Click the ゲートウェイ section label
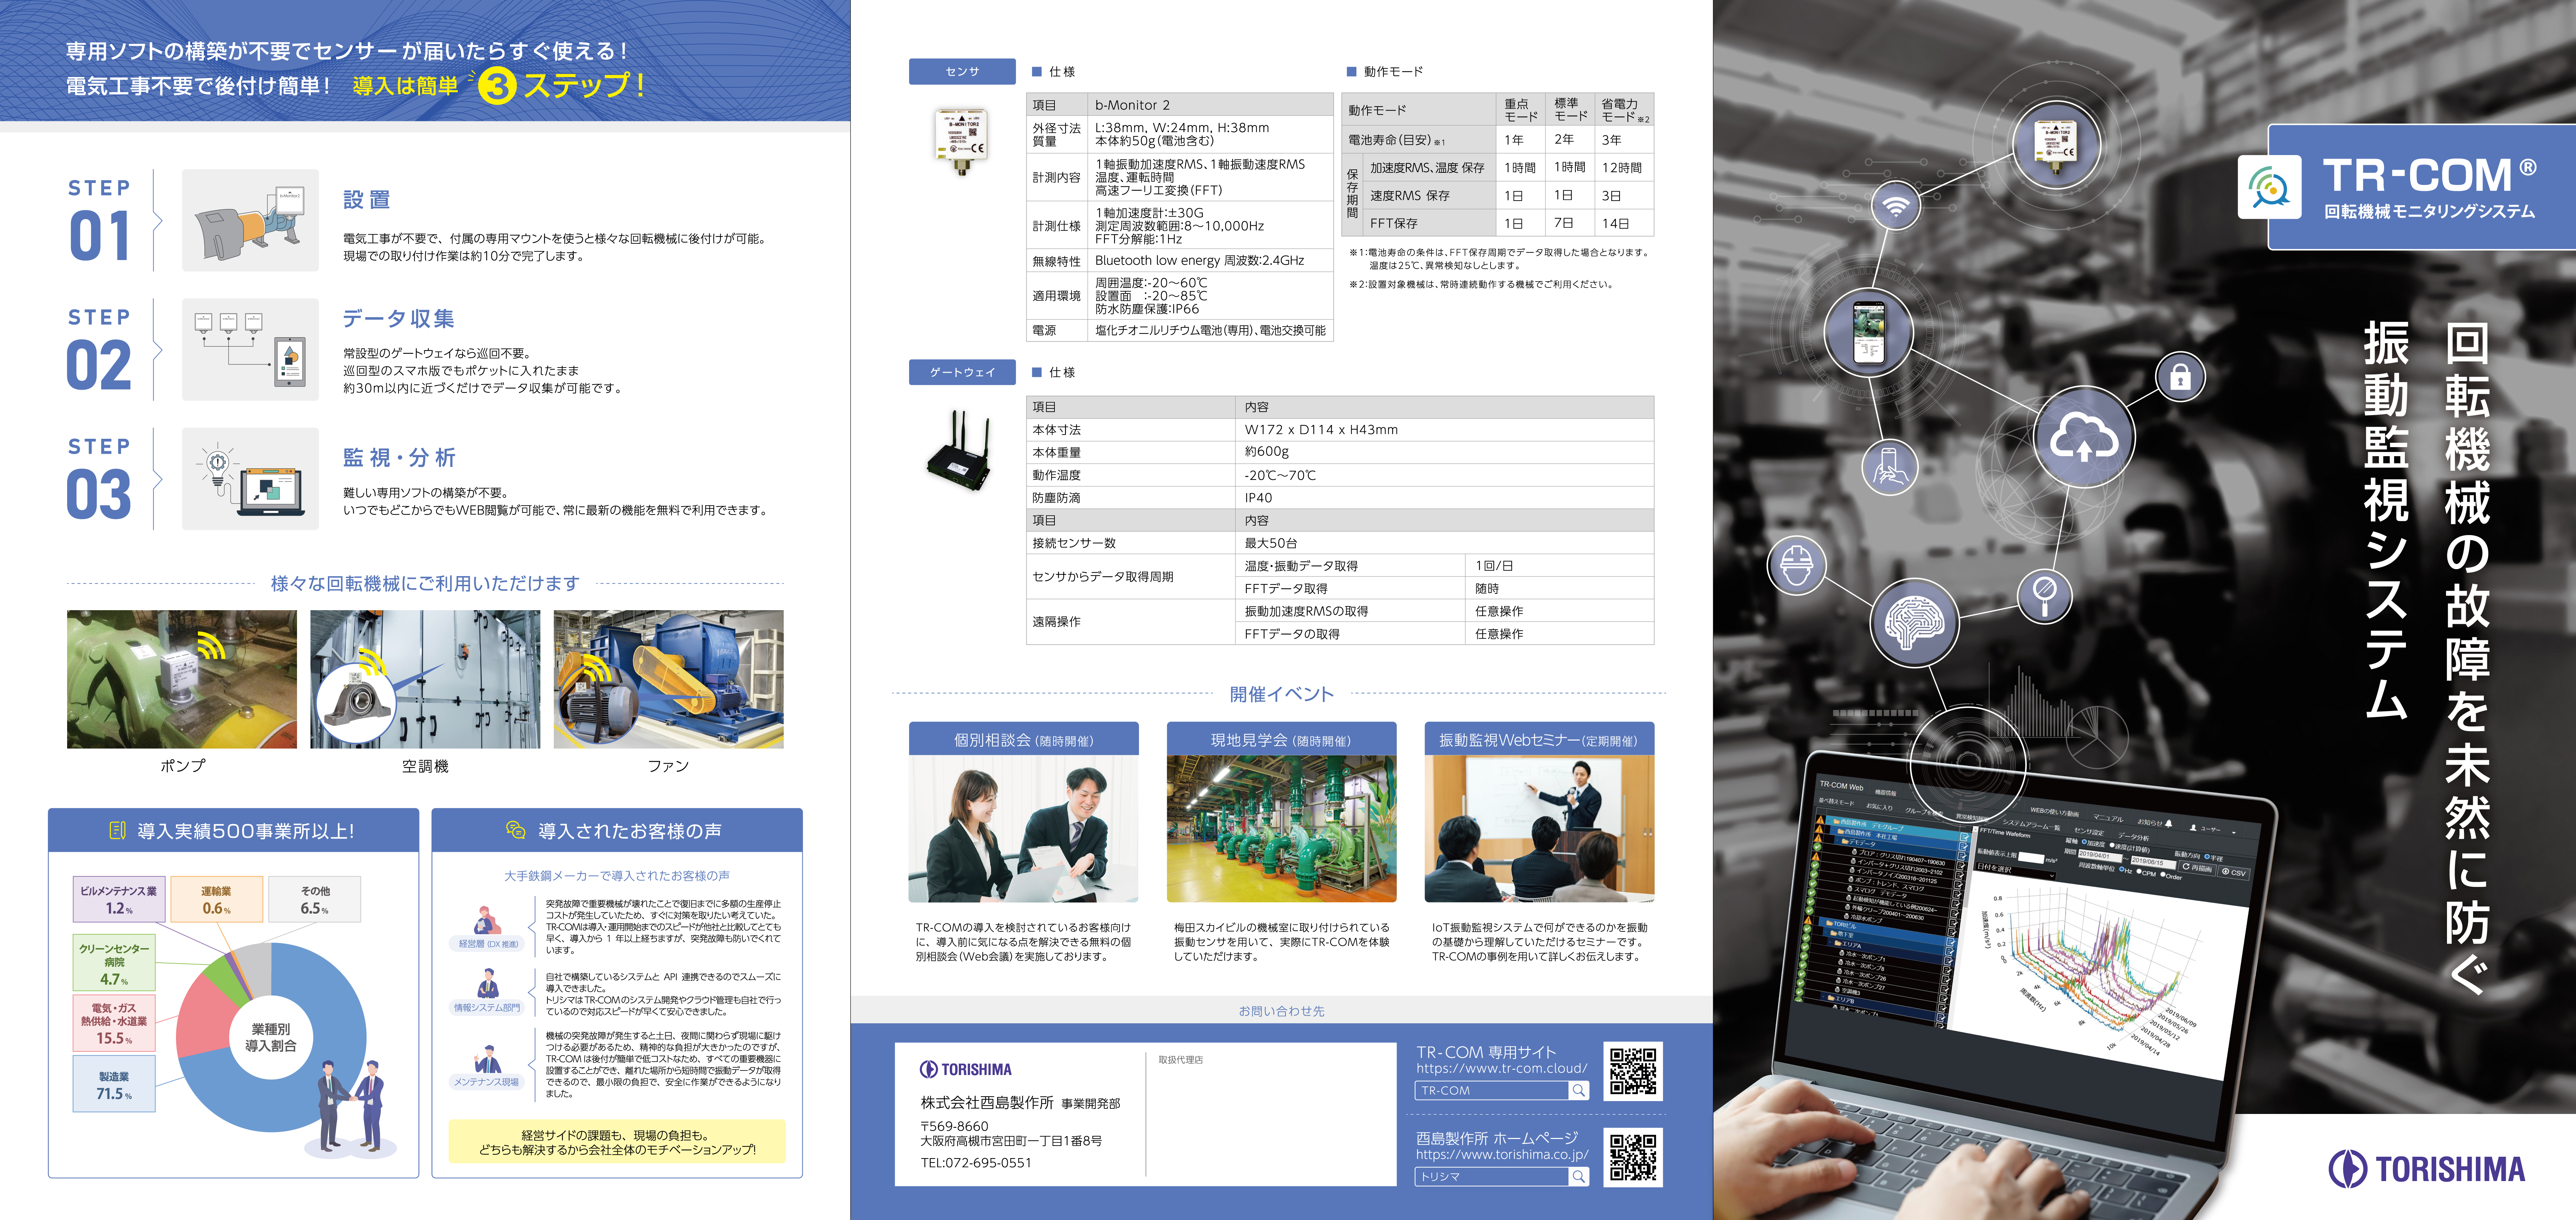Screen dimensions: 2576x1220 click(962, 372)
